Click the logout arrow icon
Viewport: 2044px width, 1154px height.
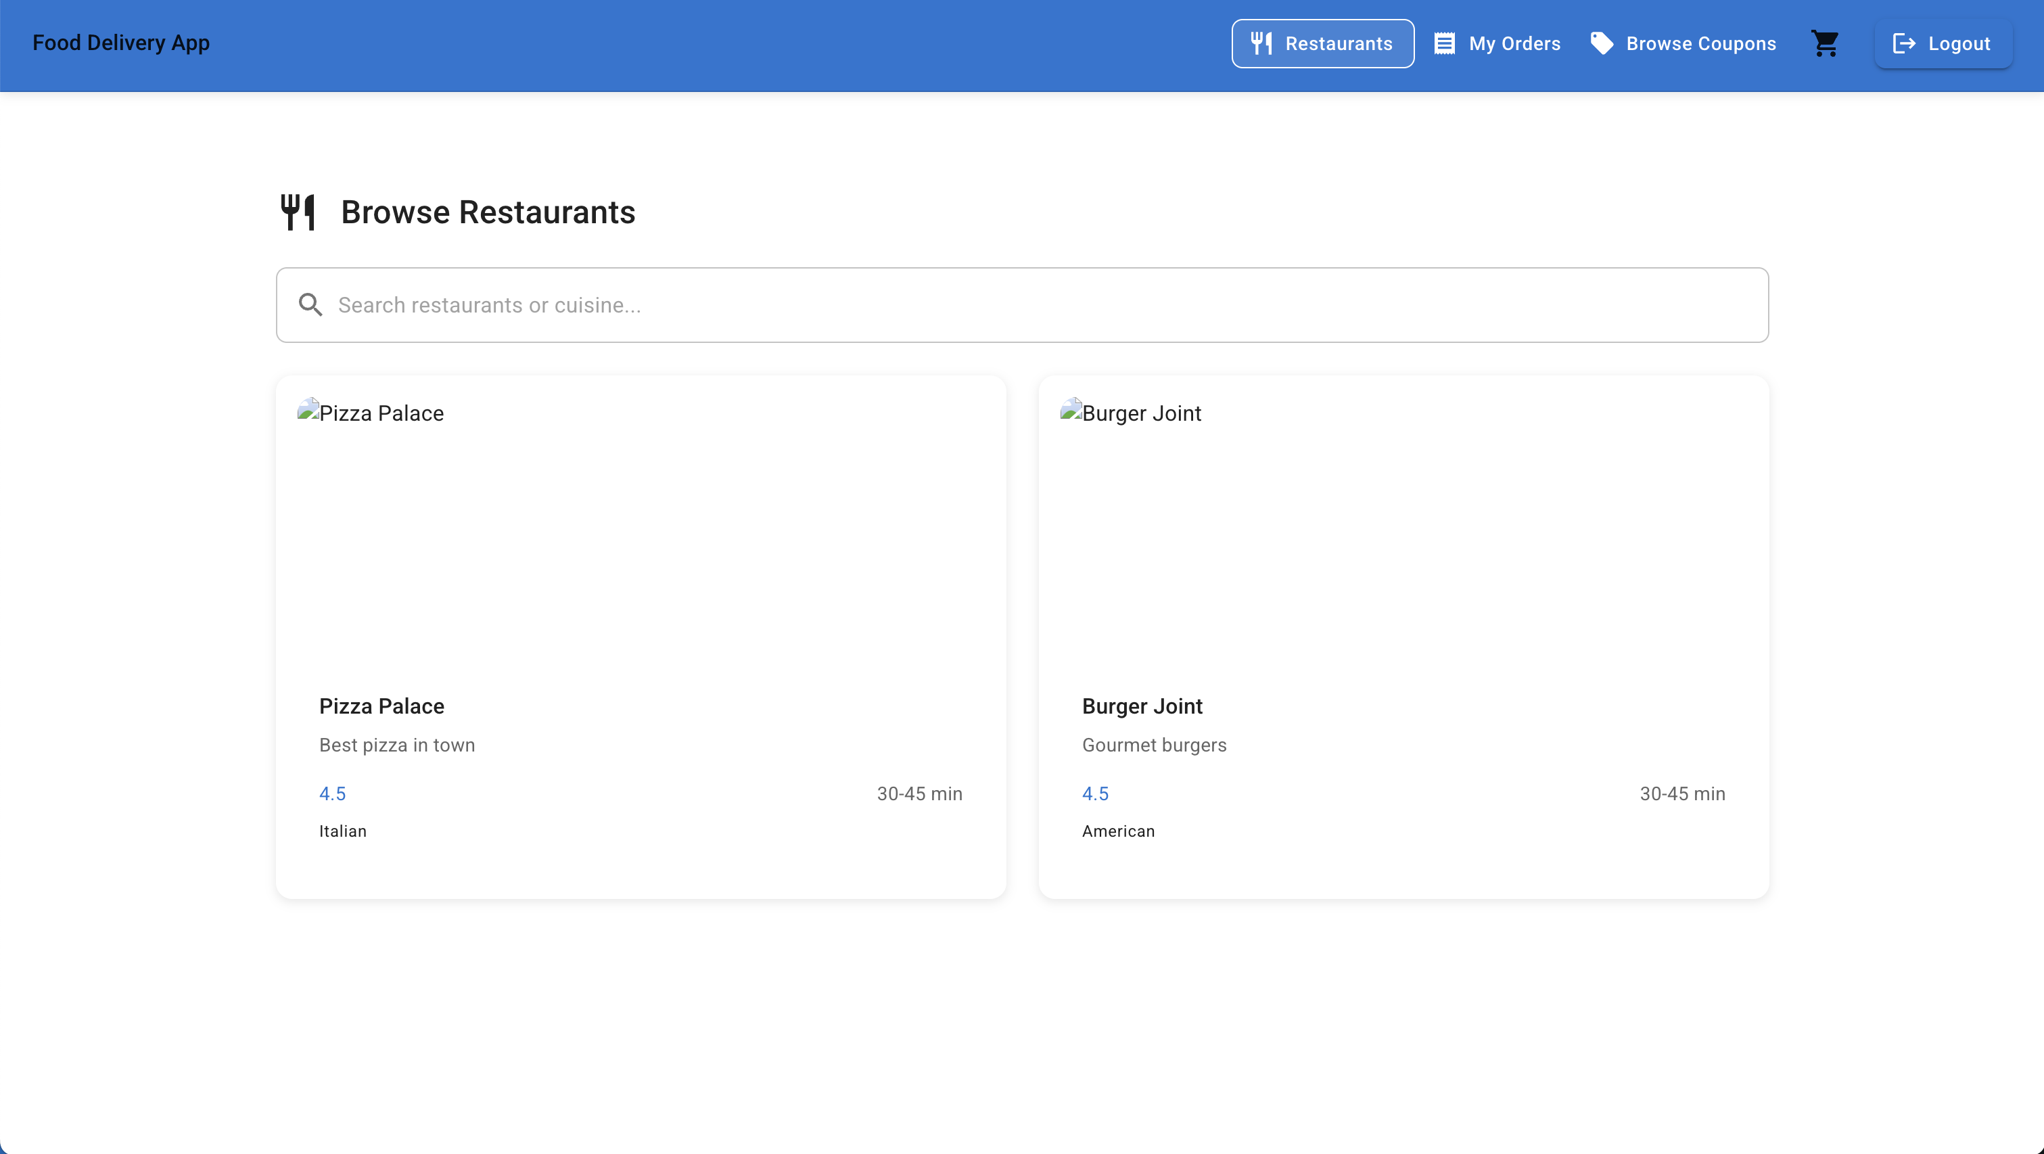[x=1903, y=44]
